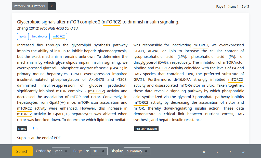Go to first page of results
Image resolution: width=261 pixels, height=158 pixels.
pos(204,152)
